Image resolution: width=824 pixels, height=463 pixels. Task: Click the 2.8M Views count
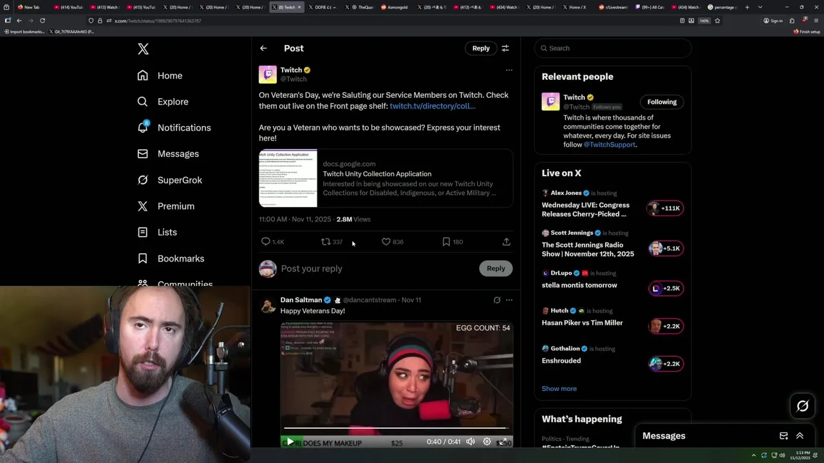point(353,219)
